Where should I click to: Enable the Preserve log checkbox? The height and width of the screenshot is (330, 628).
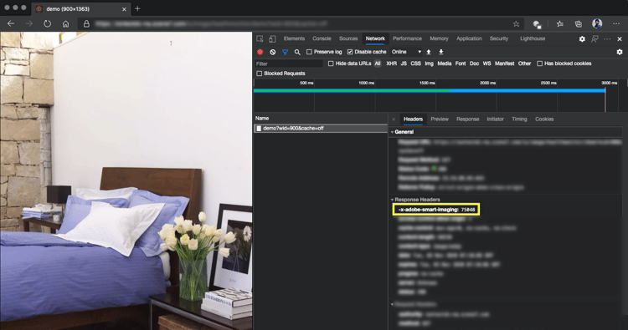[309, 52]
